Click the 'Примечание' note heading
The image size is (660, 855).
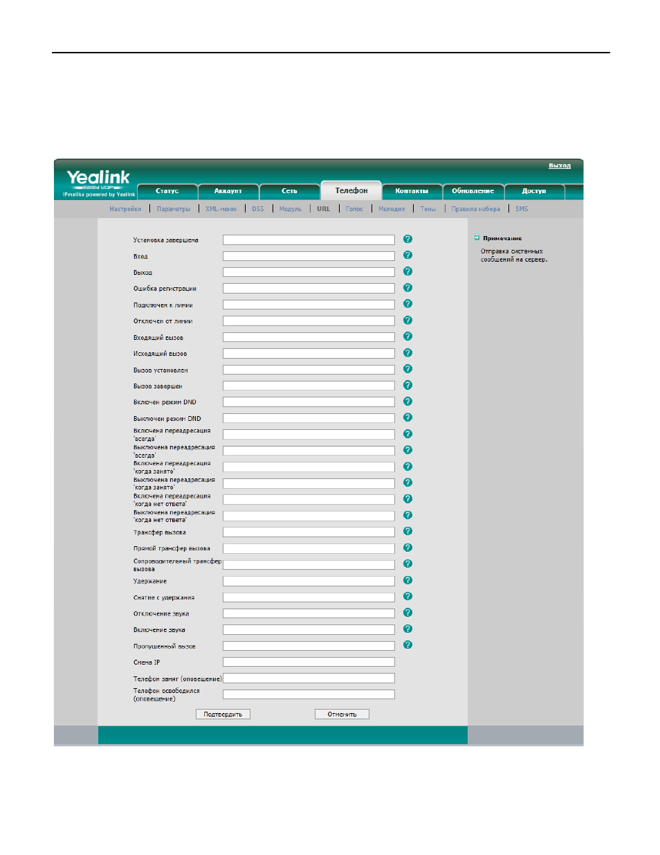point(502,238)
